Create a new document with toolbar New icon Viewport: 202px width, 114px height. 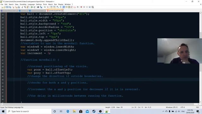2,7
